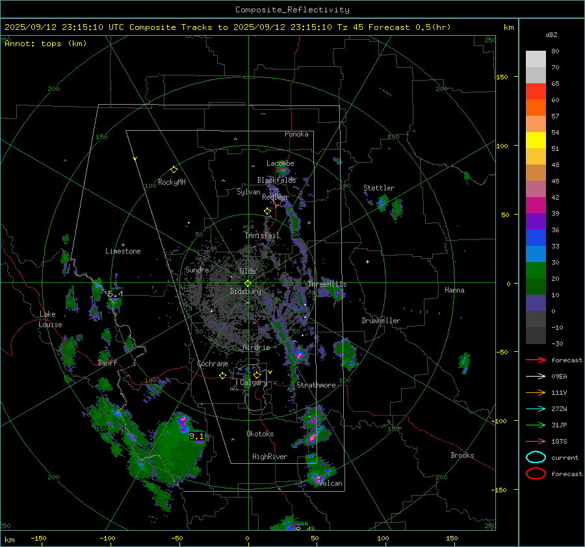Click the orange 111V arrow legend icon

click(536, 392)
